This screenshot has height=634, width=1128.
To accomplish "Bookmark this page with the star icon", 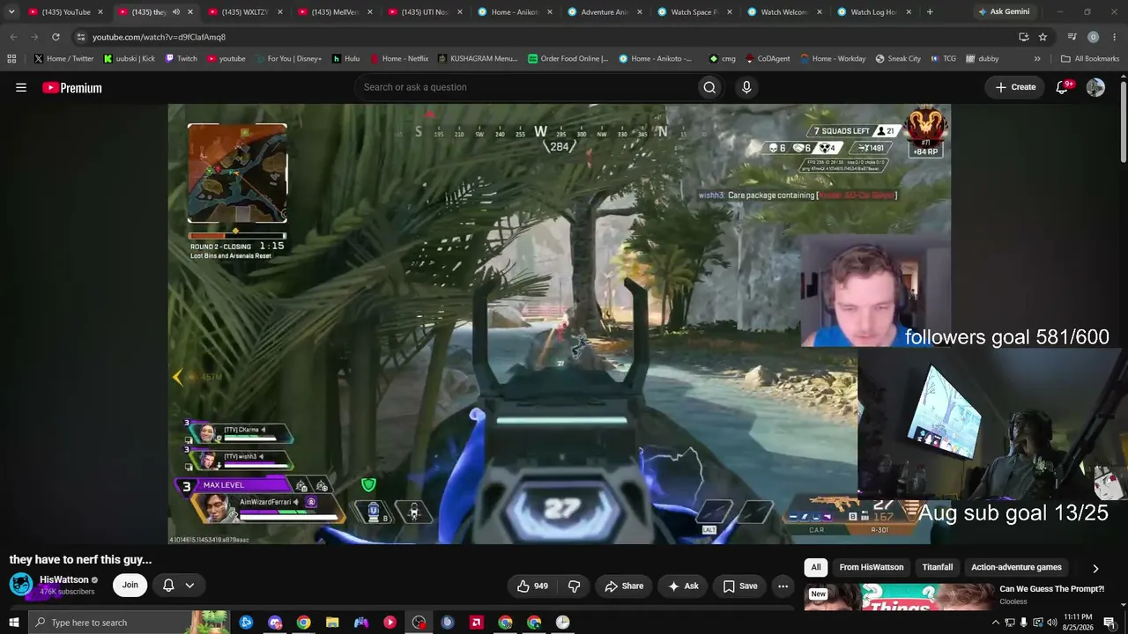I will coord(1043,37).
